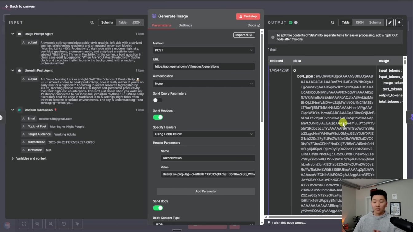Image resolution: width=413 pixels, height=232 pixels.
Task: Toggle Send Query Parameters switch
Action: coord(158,100)
